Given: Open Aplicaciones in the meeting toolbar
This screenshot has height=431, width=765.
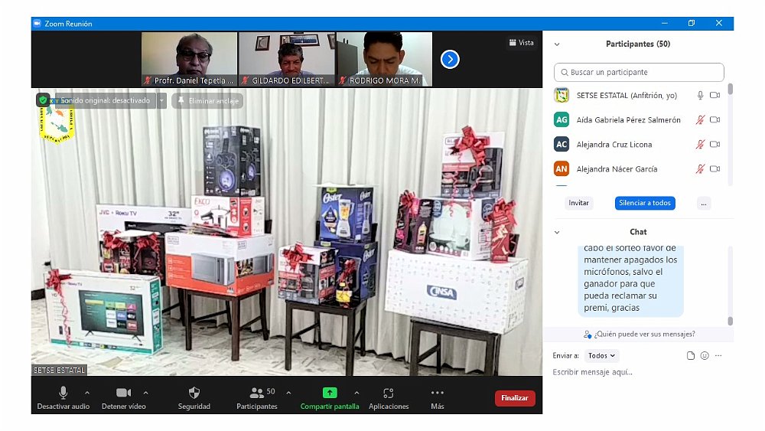Looking at the screenshot, I should [x=389, y=393].
